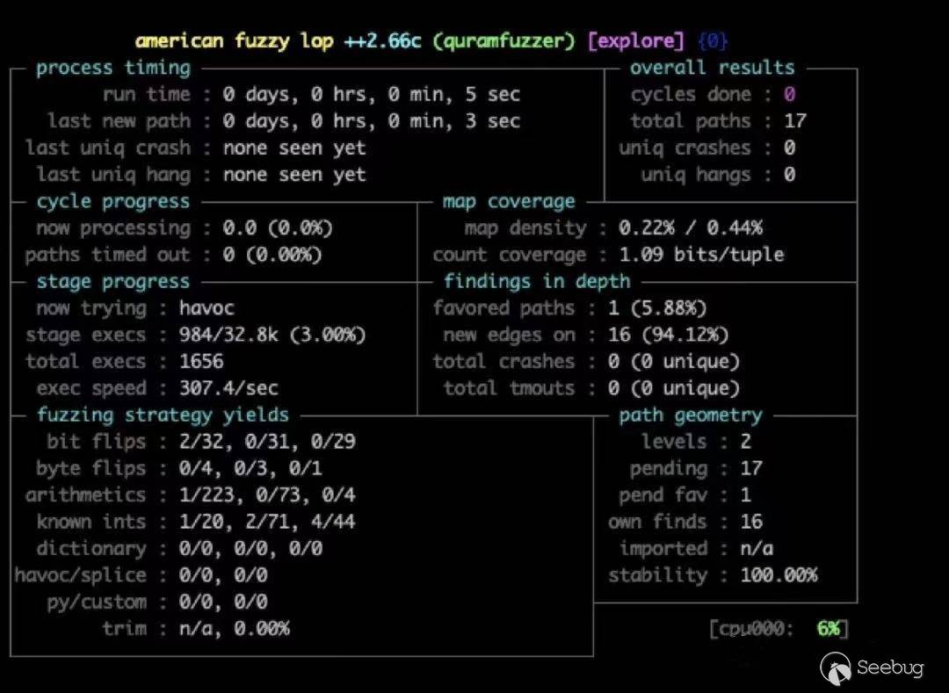Click the dictionary value '0/0, 0/0, 0/0'

pyautogui.click(x=250, y=548)
